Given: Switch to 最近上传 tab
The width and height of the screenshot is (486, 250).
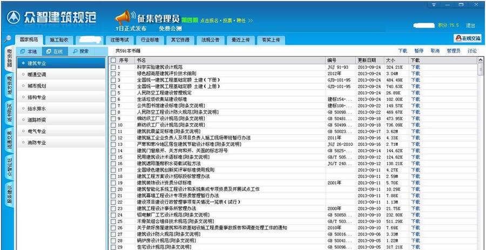Looking at the screenshot, I should click(x=240, y=40).
